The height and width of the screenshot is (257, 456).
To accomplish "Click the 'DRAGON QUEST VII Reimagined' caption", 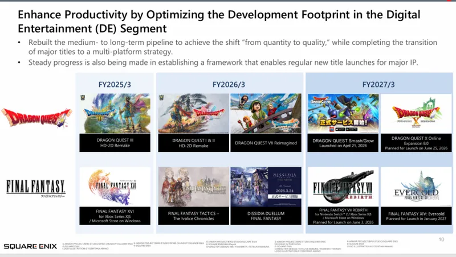I will pyautogui.click(x=266, y=143).
